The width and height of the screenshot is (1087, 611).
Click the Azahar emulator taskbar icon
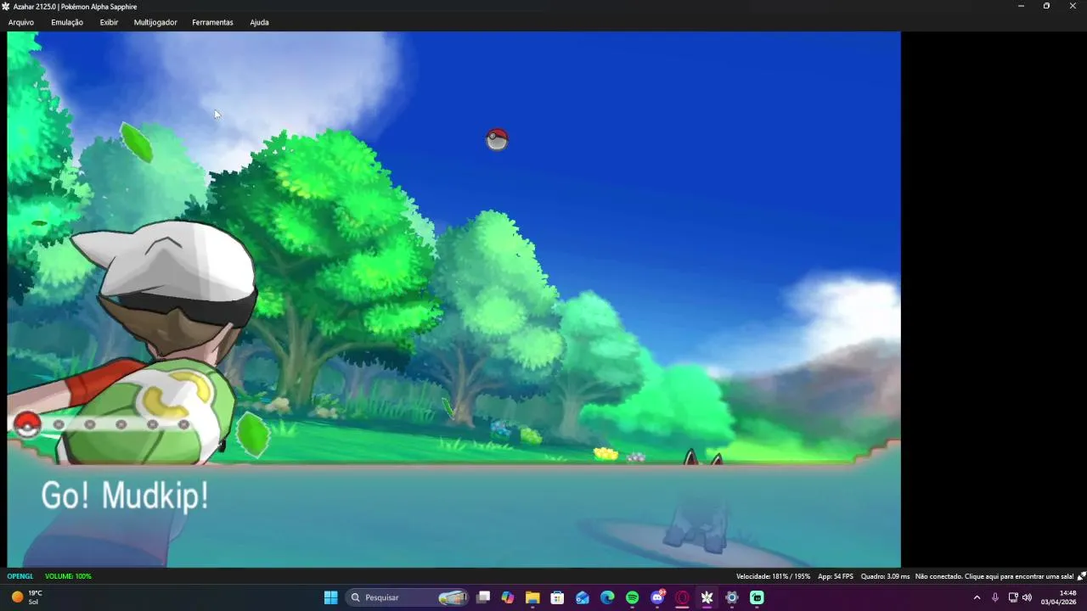click(707, 597)
